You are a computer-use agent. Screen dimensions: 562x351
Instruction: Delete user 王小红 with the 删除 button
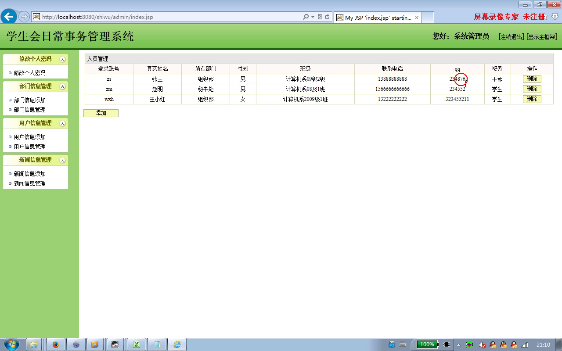(x=532, y=99)
